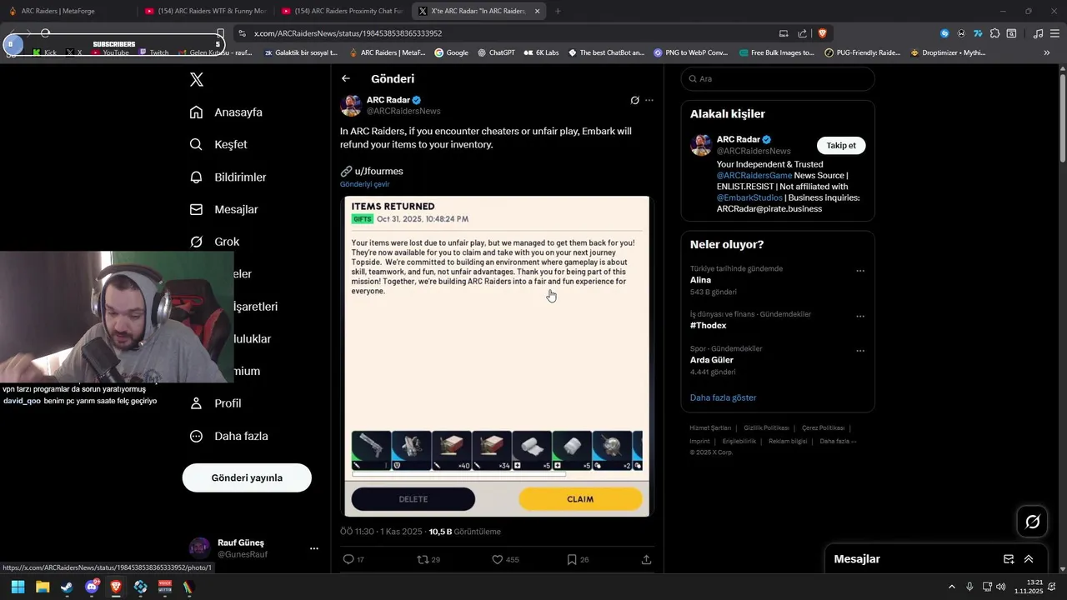Click the Gönderi yayınla button
1067x600 pixels.
tap(247, 477)
